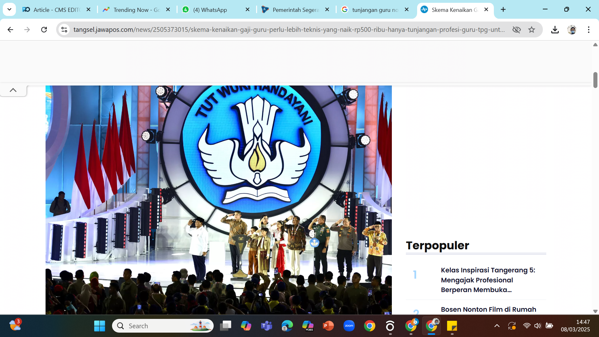
Task: Open the white ring app icon on taskbar
Action: pyautogui.click(x=390, y=326)
